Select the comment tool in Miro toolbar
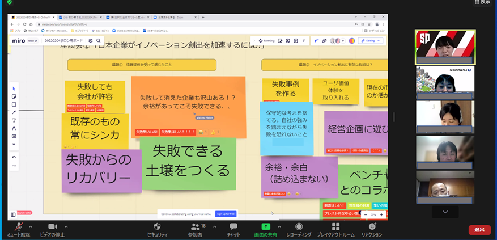 pyautogui.click(x=14, y=136)
